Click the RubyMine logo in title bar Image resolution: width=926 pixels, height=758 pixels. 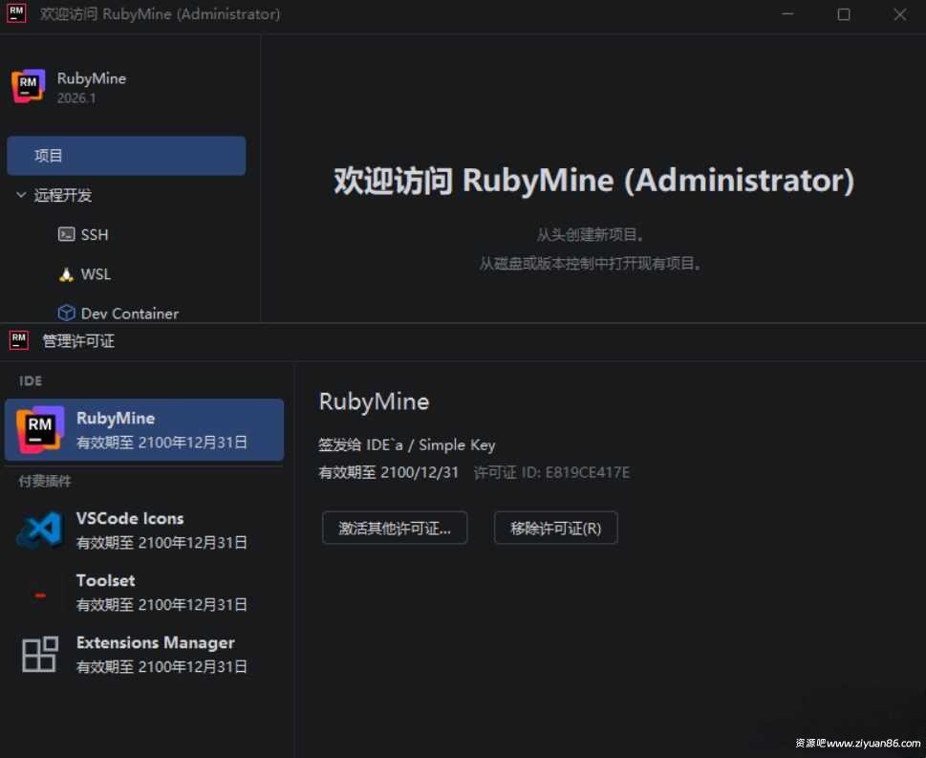coord(16,14)
